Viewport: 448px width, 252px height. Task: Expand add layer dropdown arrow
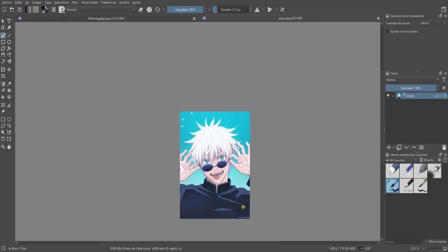click(394, 148)
